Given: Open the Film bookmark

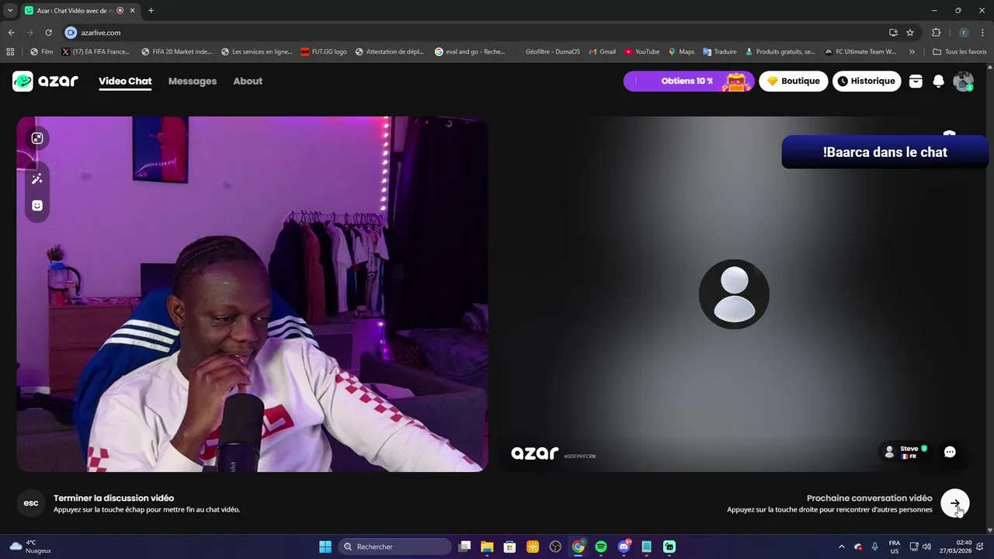Looking at the screenshot, I should pyautogui.click(x=42, y=52).
